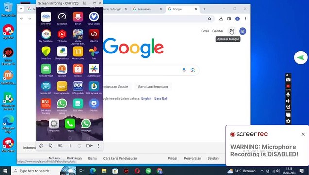Launch BCA mobile app
The height and width of the screenshot is (175, 309).
pos(78,87)
